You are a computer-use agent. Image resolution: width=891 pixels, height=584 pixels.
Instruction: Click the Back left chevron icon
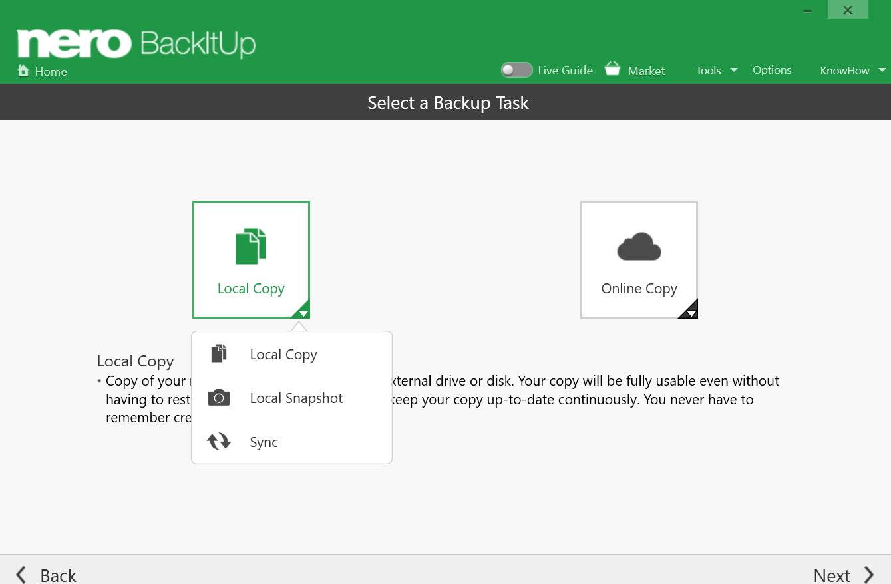click(x=21, y=575)
